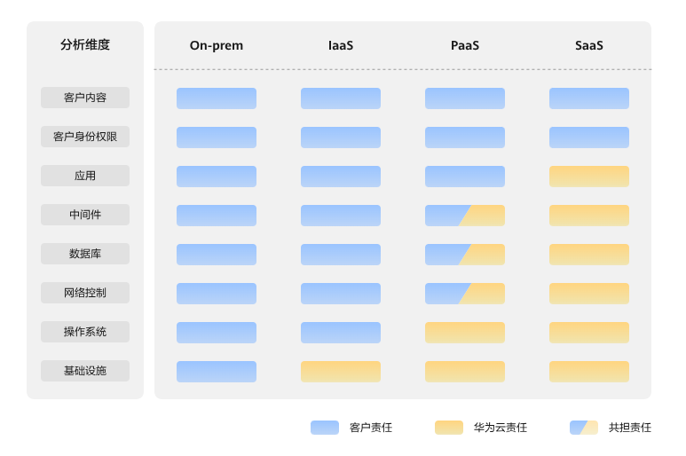The width and height of the screenshot is (686, 456).
Task: Click the orange SaaS 应用 cell
Action: [589, 177]
